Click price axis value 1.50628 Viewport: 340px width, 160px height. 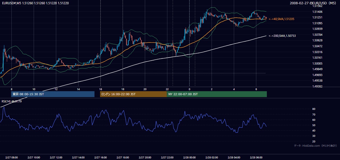(317, 40)
